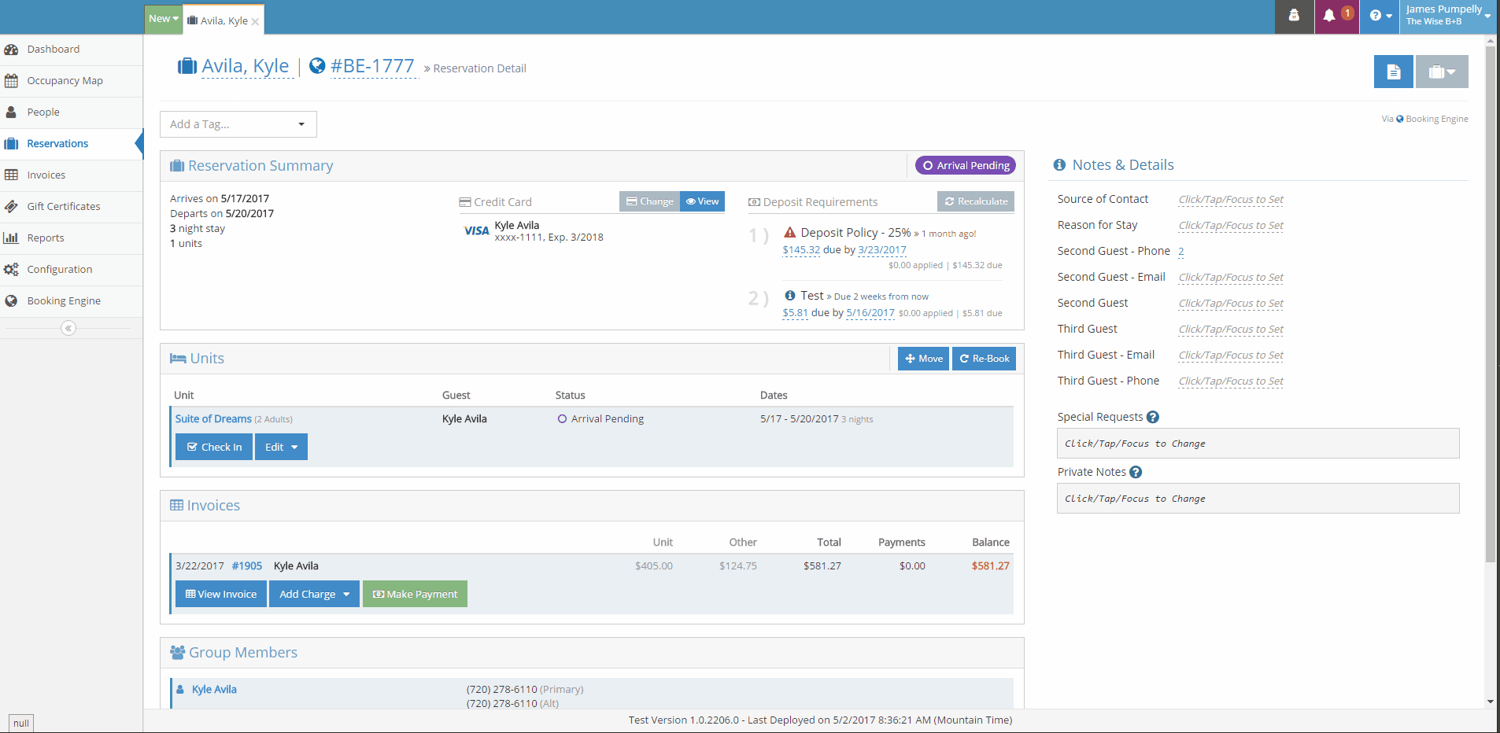
Task: Expand the Edit dropdown for Suite of Dreams
Action: tap(281, 447)
